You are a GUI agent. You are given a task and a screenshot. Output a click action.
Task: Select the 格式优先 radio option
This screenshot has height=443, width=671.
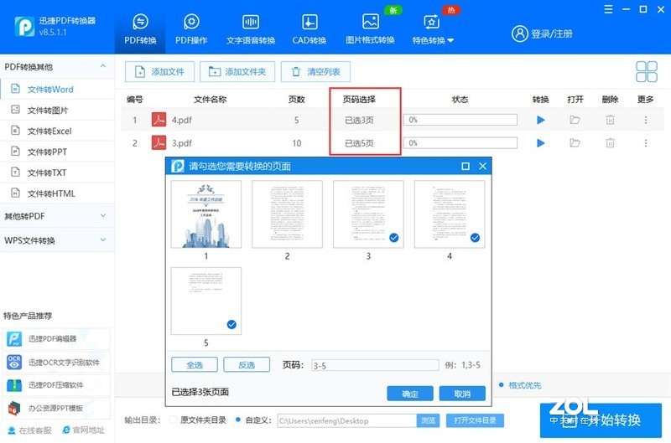[x=501, y=385]
